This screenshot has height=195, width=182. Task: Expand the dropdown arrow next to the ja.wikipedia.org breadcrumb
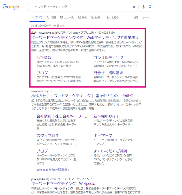[x=92, y=179]
